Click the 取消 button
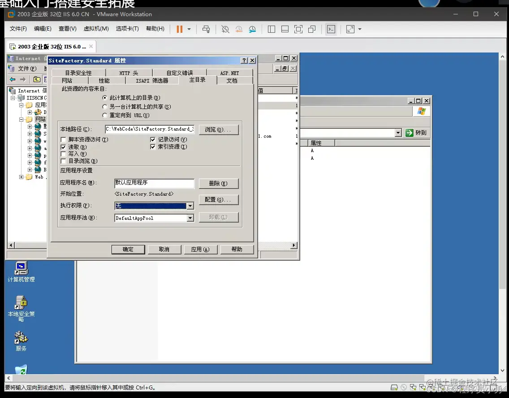 pyautogui.click(x=164, y=249)
